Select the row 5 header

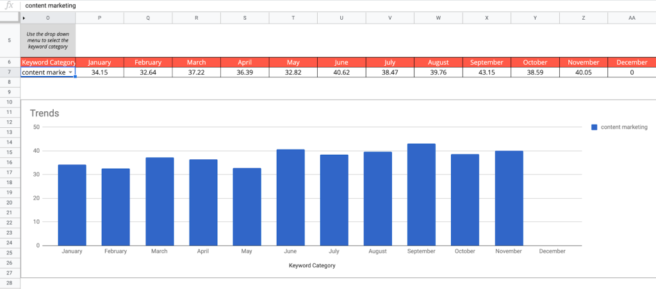10,40
